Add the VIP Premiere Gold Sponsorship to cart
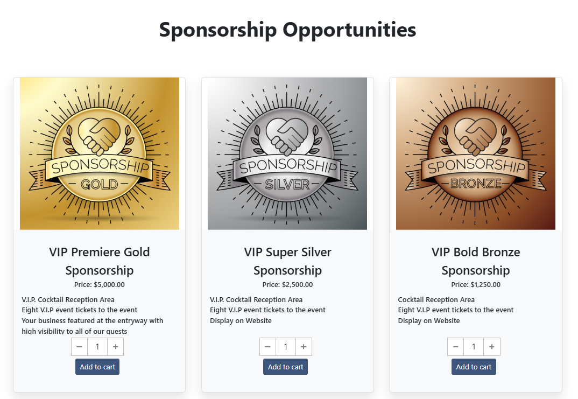 [97, 366]
